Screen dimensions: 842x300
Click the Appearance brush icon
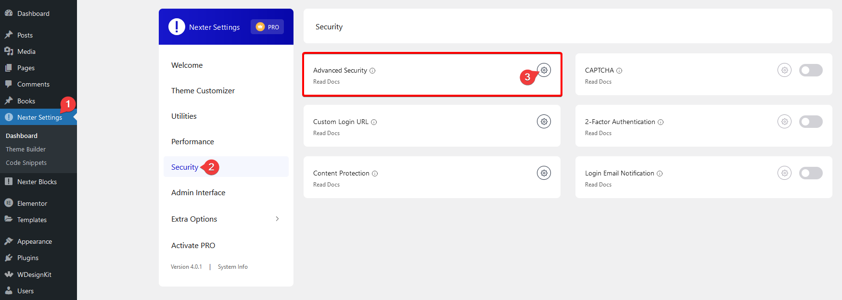tap(9, 241)
